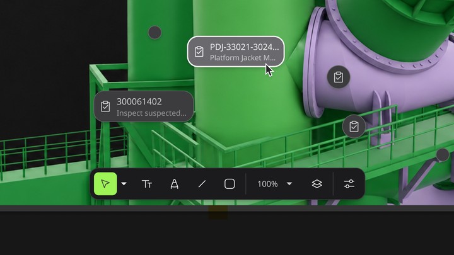Open the sliders settings panel
The height and width of the screenshot is (255, 454).
click(349, 184)
